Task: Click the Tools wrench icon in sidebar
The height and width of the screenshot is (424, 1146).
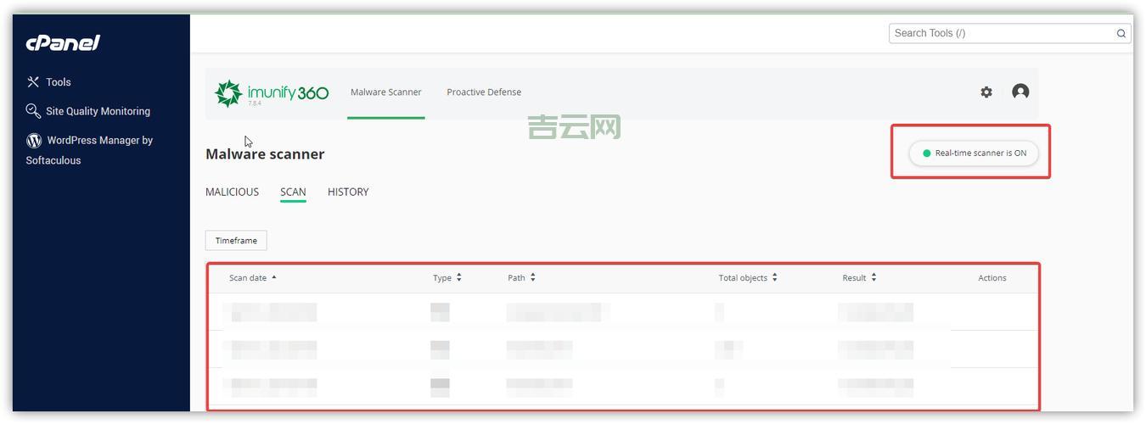Action: click(33, 82)
